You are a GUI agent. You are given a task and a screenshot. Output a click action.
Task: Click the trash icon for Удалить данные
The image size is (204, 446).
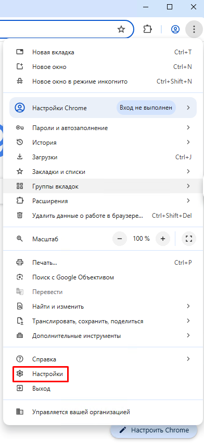(20, 216)
